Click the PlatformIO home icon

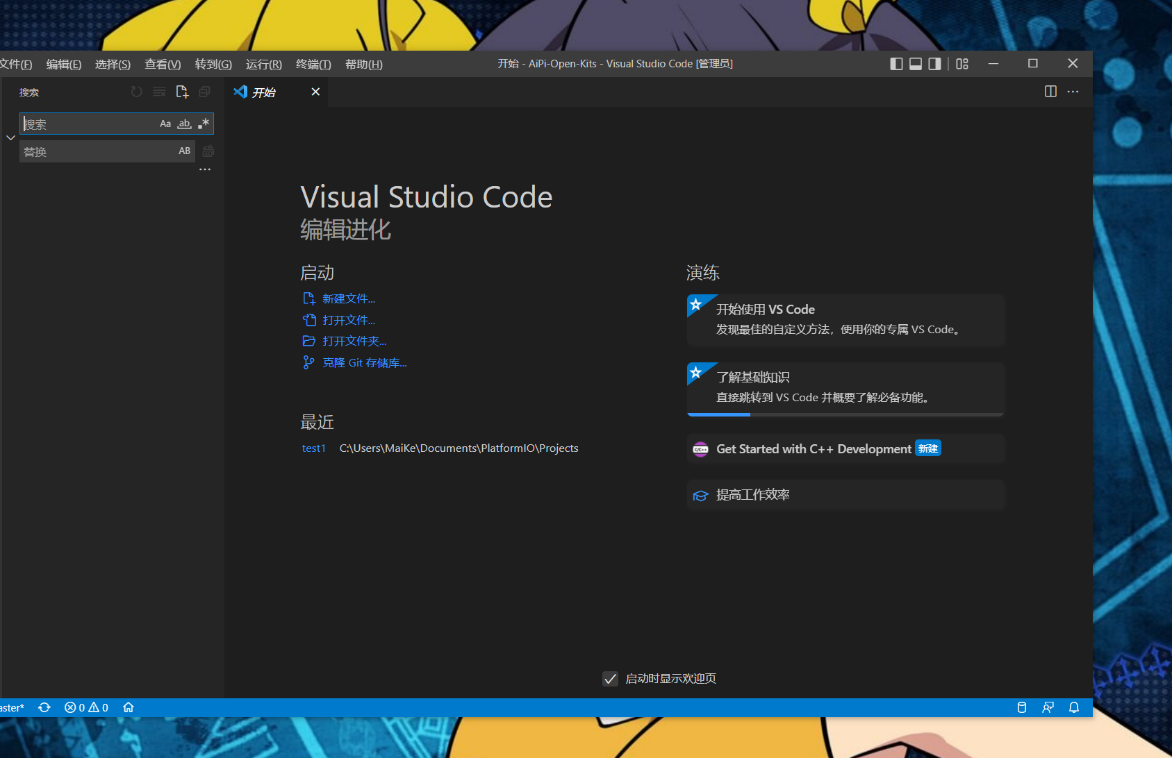[129, 707]
